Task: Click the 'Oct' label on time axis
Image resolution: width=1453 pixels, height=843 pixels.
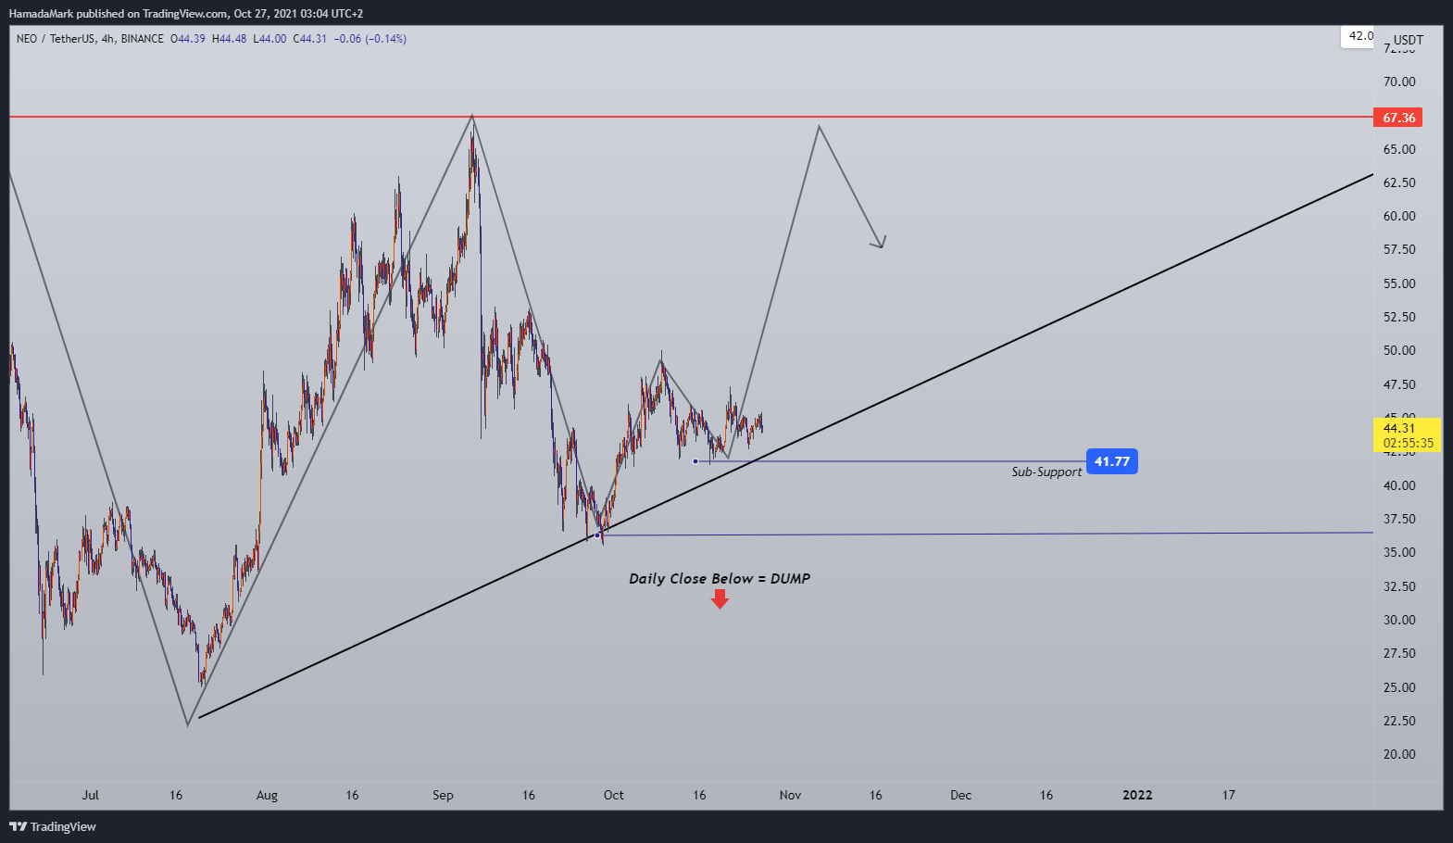Action: 613,795
